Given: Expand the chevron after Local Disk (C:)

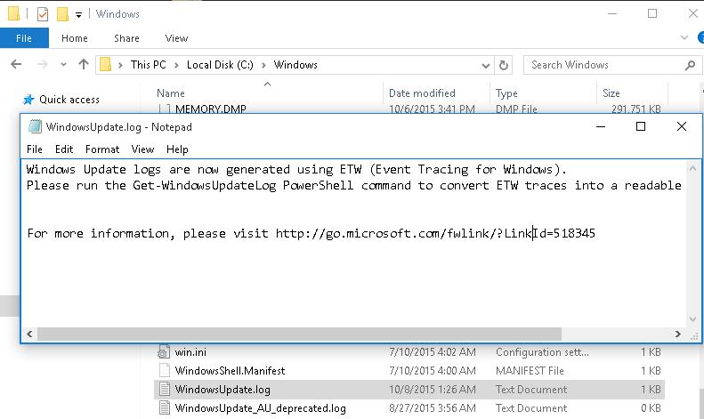Looking at the screenshot, I should pyautogui.click(x=263, y=65).
